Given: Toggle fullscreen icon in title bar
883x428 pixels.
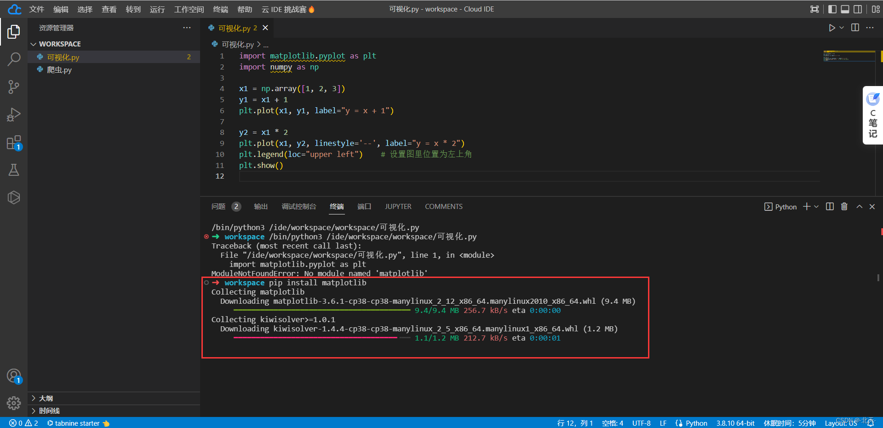Looking at the screenshot, I should [814, 9].
